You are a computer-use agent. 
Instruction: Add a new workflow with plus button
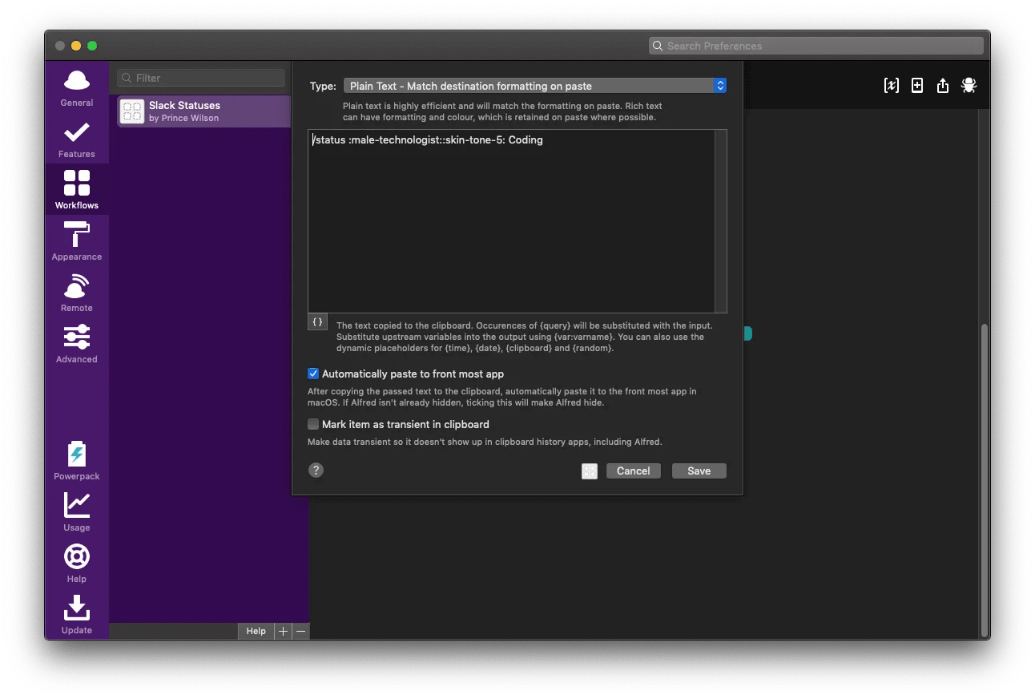click(283, 631)
